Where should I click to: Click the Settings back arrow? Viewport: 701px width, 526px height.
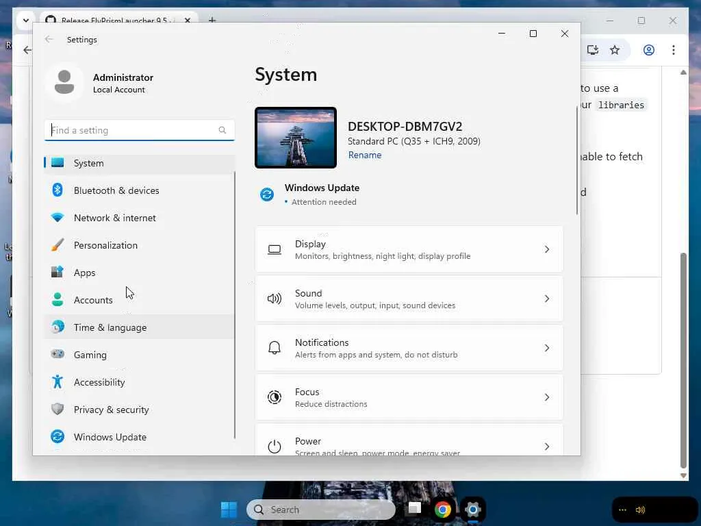(49, 39)
